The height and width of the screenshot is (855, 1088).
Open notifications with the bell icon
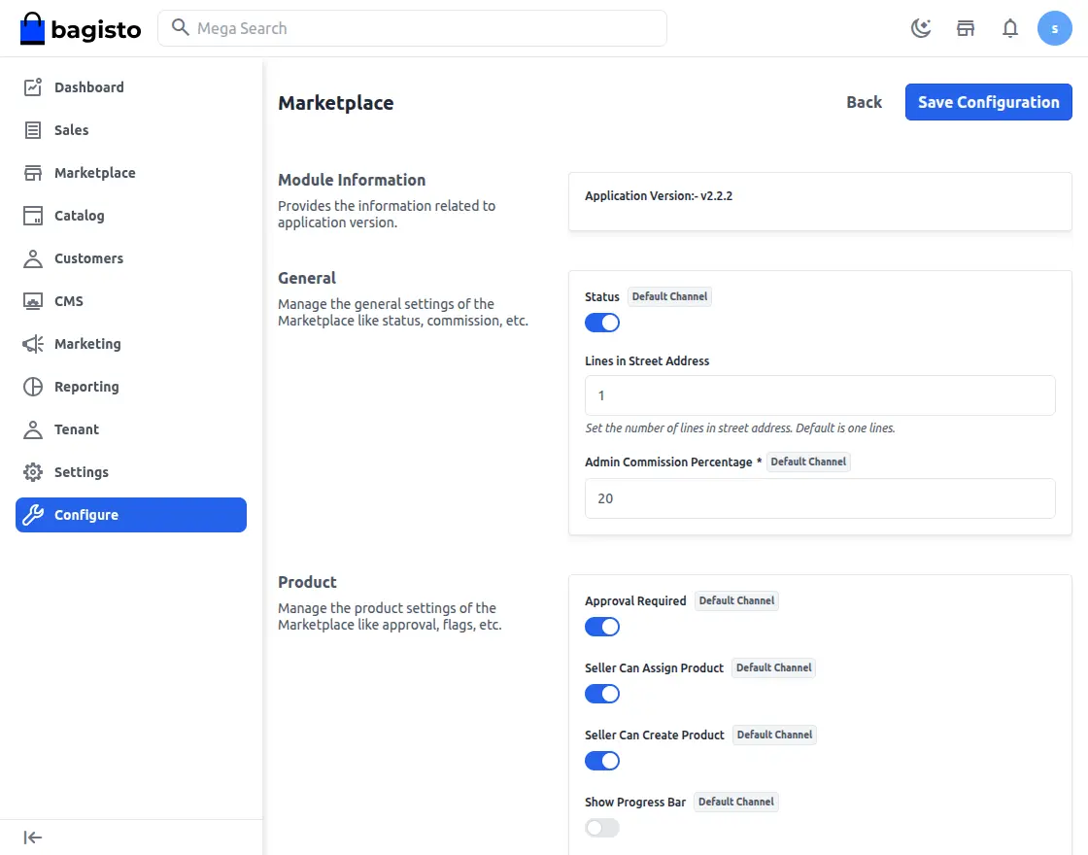pyautogui.click(x=1010, y=28)
